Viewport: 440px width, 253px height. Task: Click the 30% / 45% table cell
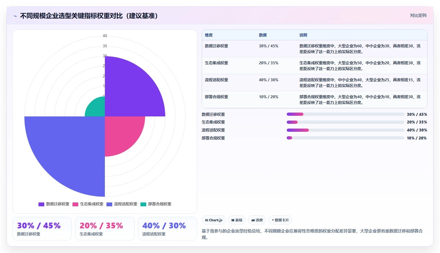(x=268, y=46)
